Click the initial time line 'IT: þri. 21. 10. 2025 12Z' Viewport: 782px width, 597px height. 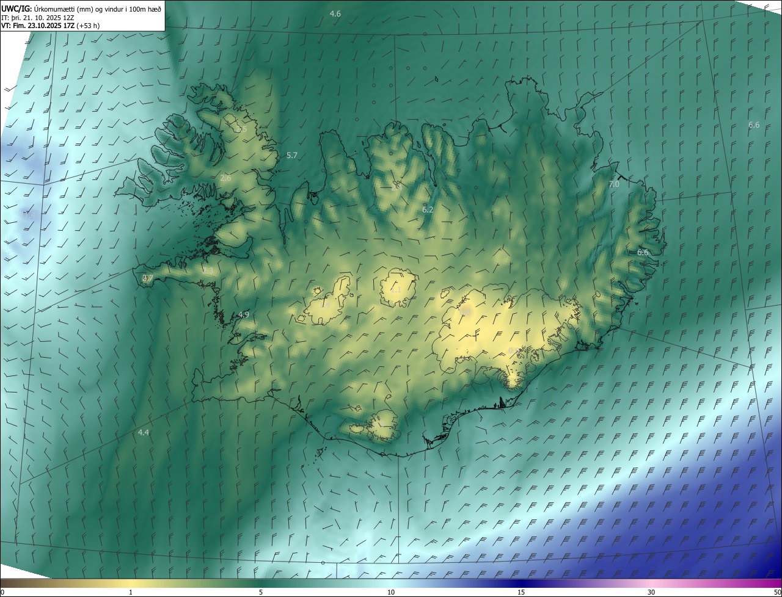point(38,18)
